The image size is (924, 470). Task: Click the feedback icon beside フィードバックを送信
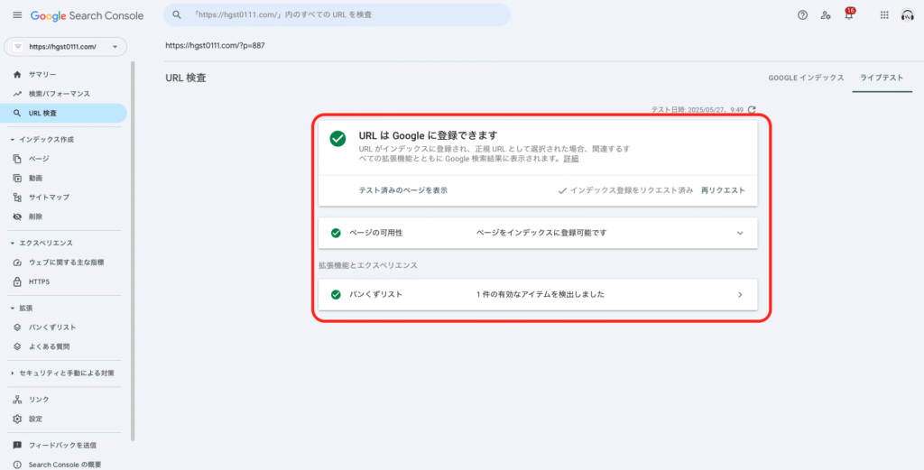coord(17,446)
